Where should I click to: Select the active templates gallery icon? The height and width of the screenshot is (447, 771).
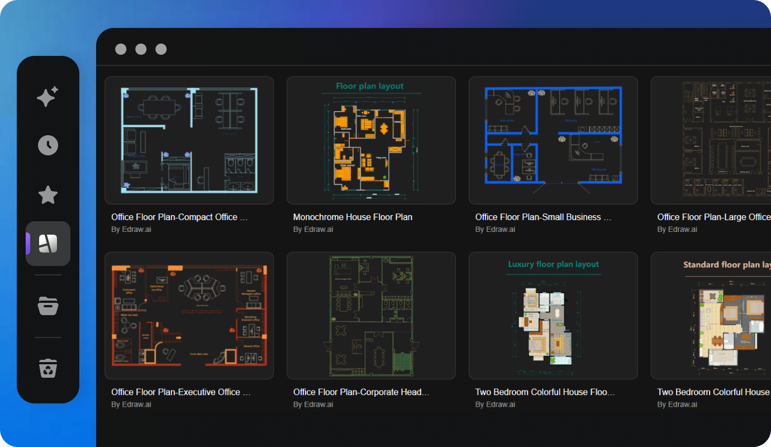[48, 243]
